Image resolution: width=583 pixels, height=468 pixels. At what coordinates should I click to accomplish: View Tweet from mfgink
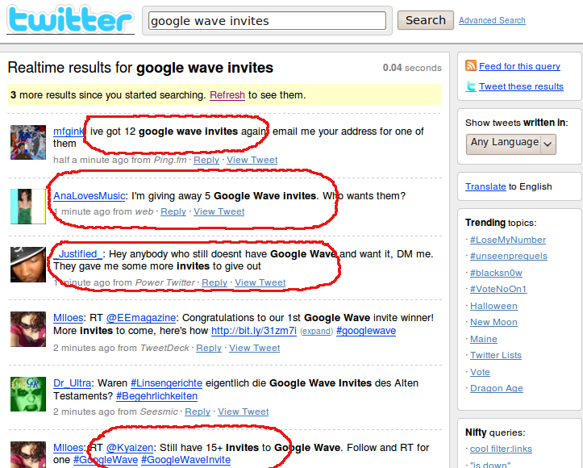point(252,160)
